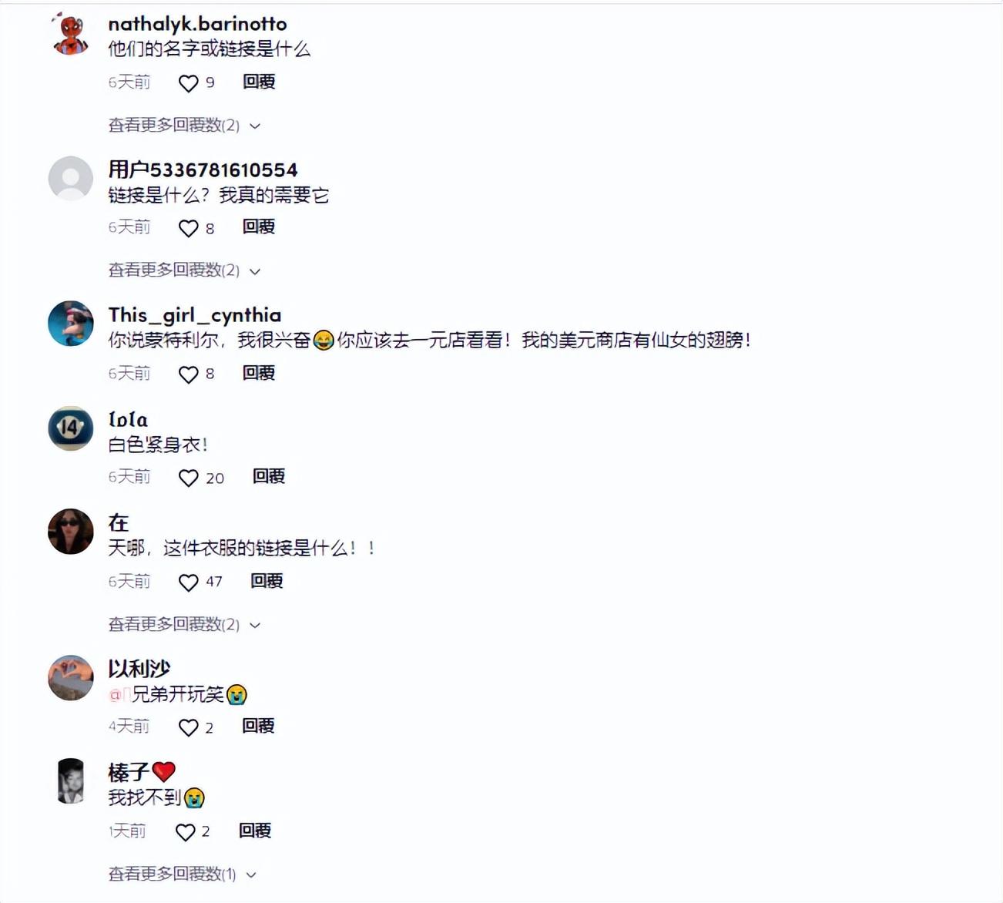
Task: Like 榛子's 我找不到 comment
Action: point(185,832)
